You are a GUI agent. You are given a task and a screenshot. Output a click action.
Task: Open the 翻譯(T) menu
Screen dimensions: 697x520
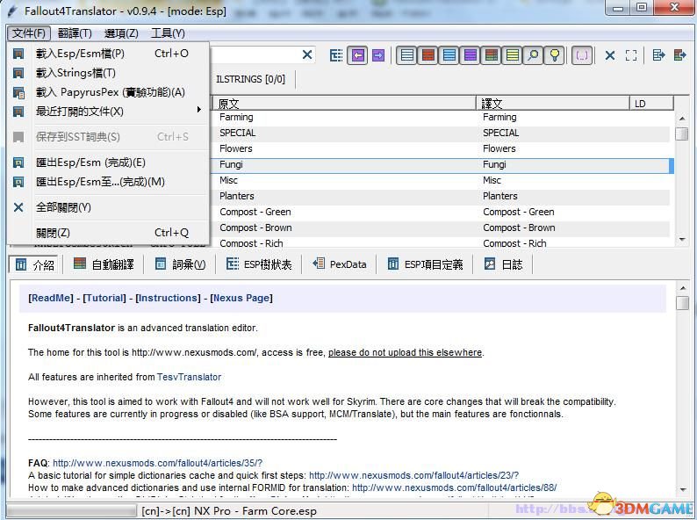75,32
